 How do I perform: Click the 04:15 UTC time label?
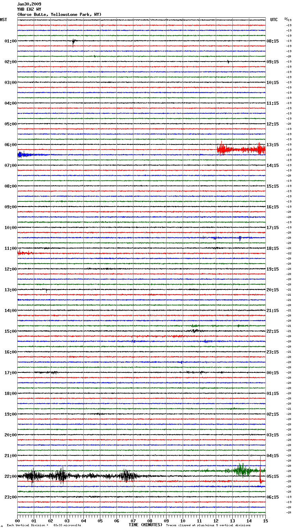click(x=273, y=456)
